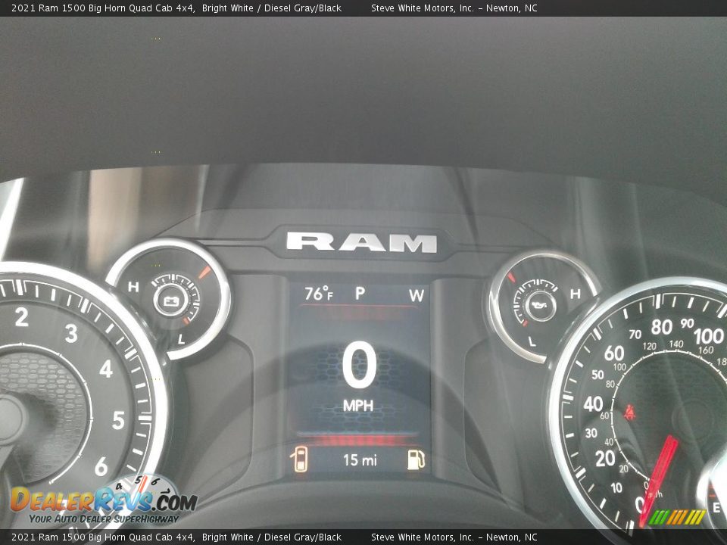Tap the fuel pump icon
The width and height of the screenshot is (727, 545).
[416, 459]
